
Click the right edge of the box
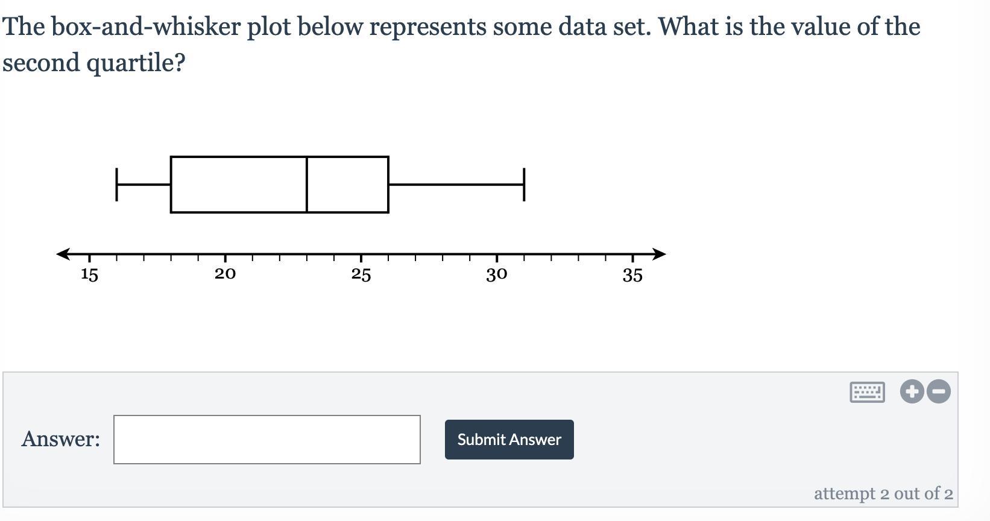pos(388,185)
